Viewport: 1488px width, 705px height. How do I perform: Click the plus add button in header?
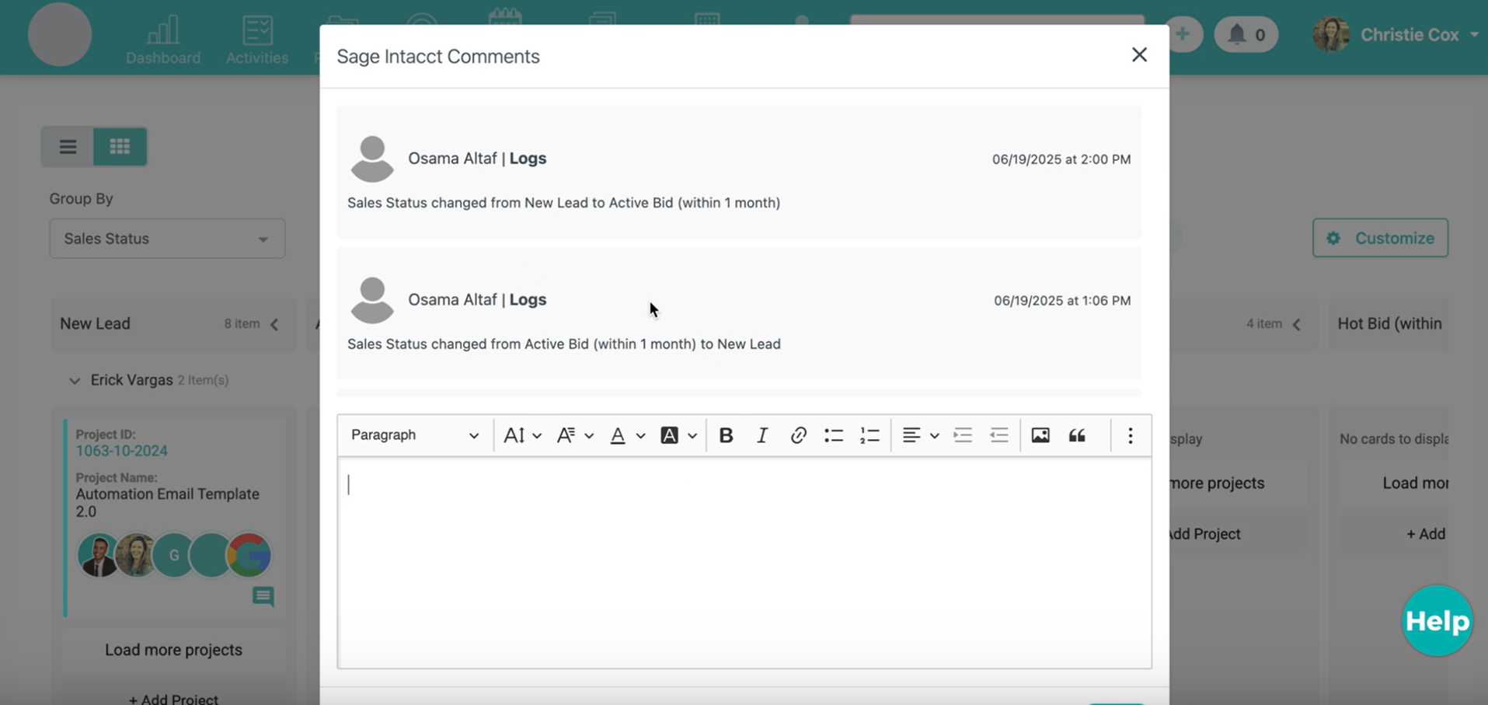tap(1183, 34)
